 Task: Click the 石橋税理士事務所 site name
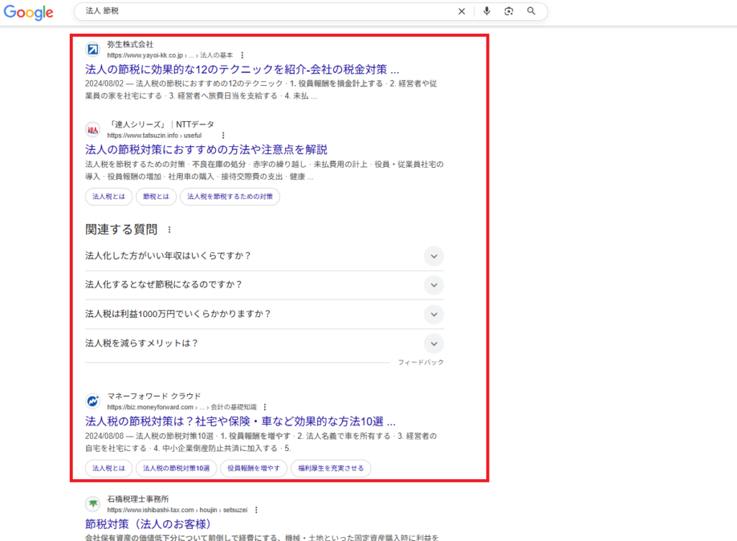pos(137,499)
